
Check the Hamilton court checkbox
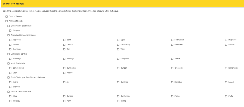tap(172, 82)
